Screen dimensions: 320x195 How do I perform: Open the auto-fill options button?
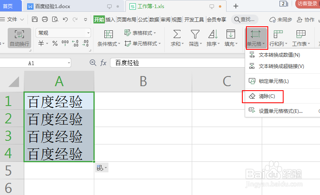(102, 168)
